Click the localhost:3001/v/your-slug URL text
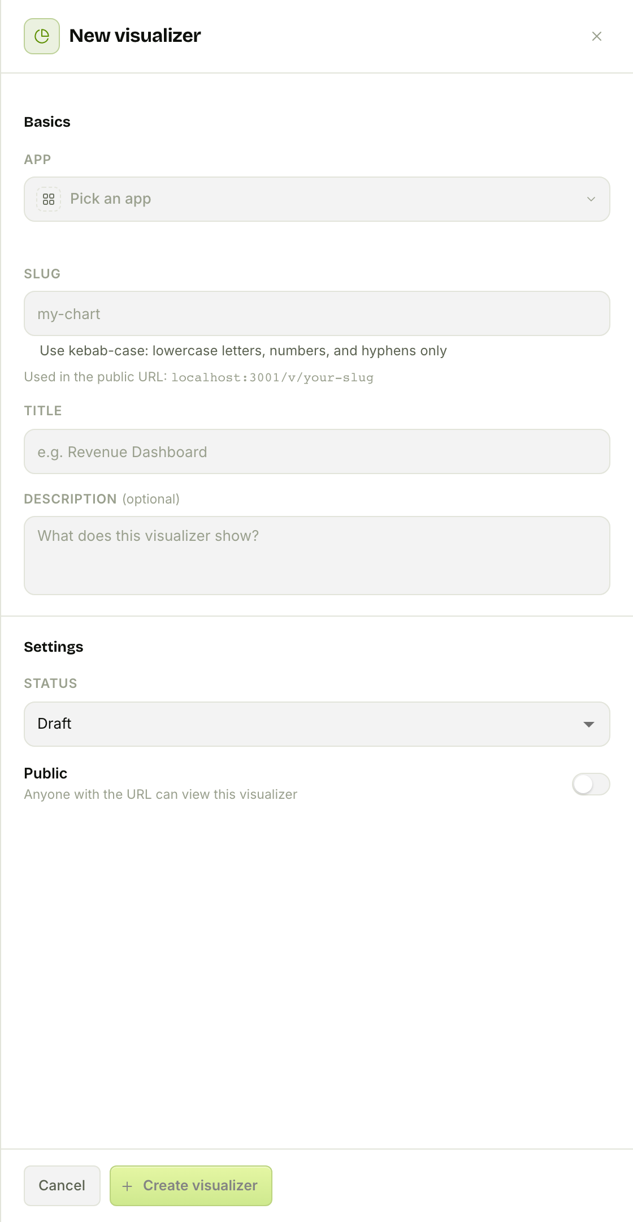This screenshot has height=1222, width=633. (272, 377)
